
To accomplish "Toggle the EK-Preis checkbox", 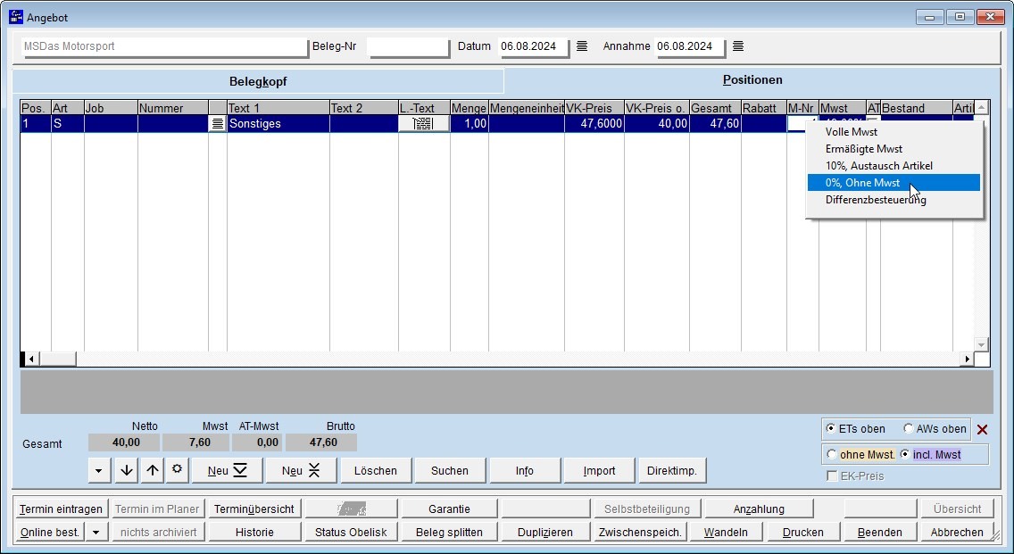I will tap(832, 476).
